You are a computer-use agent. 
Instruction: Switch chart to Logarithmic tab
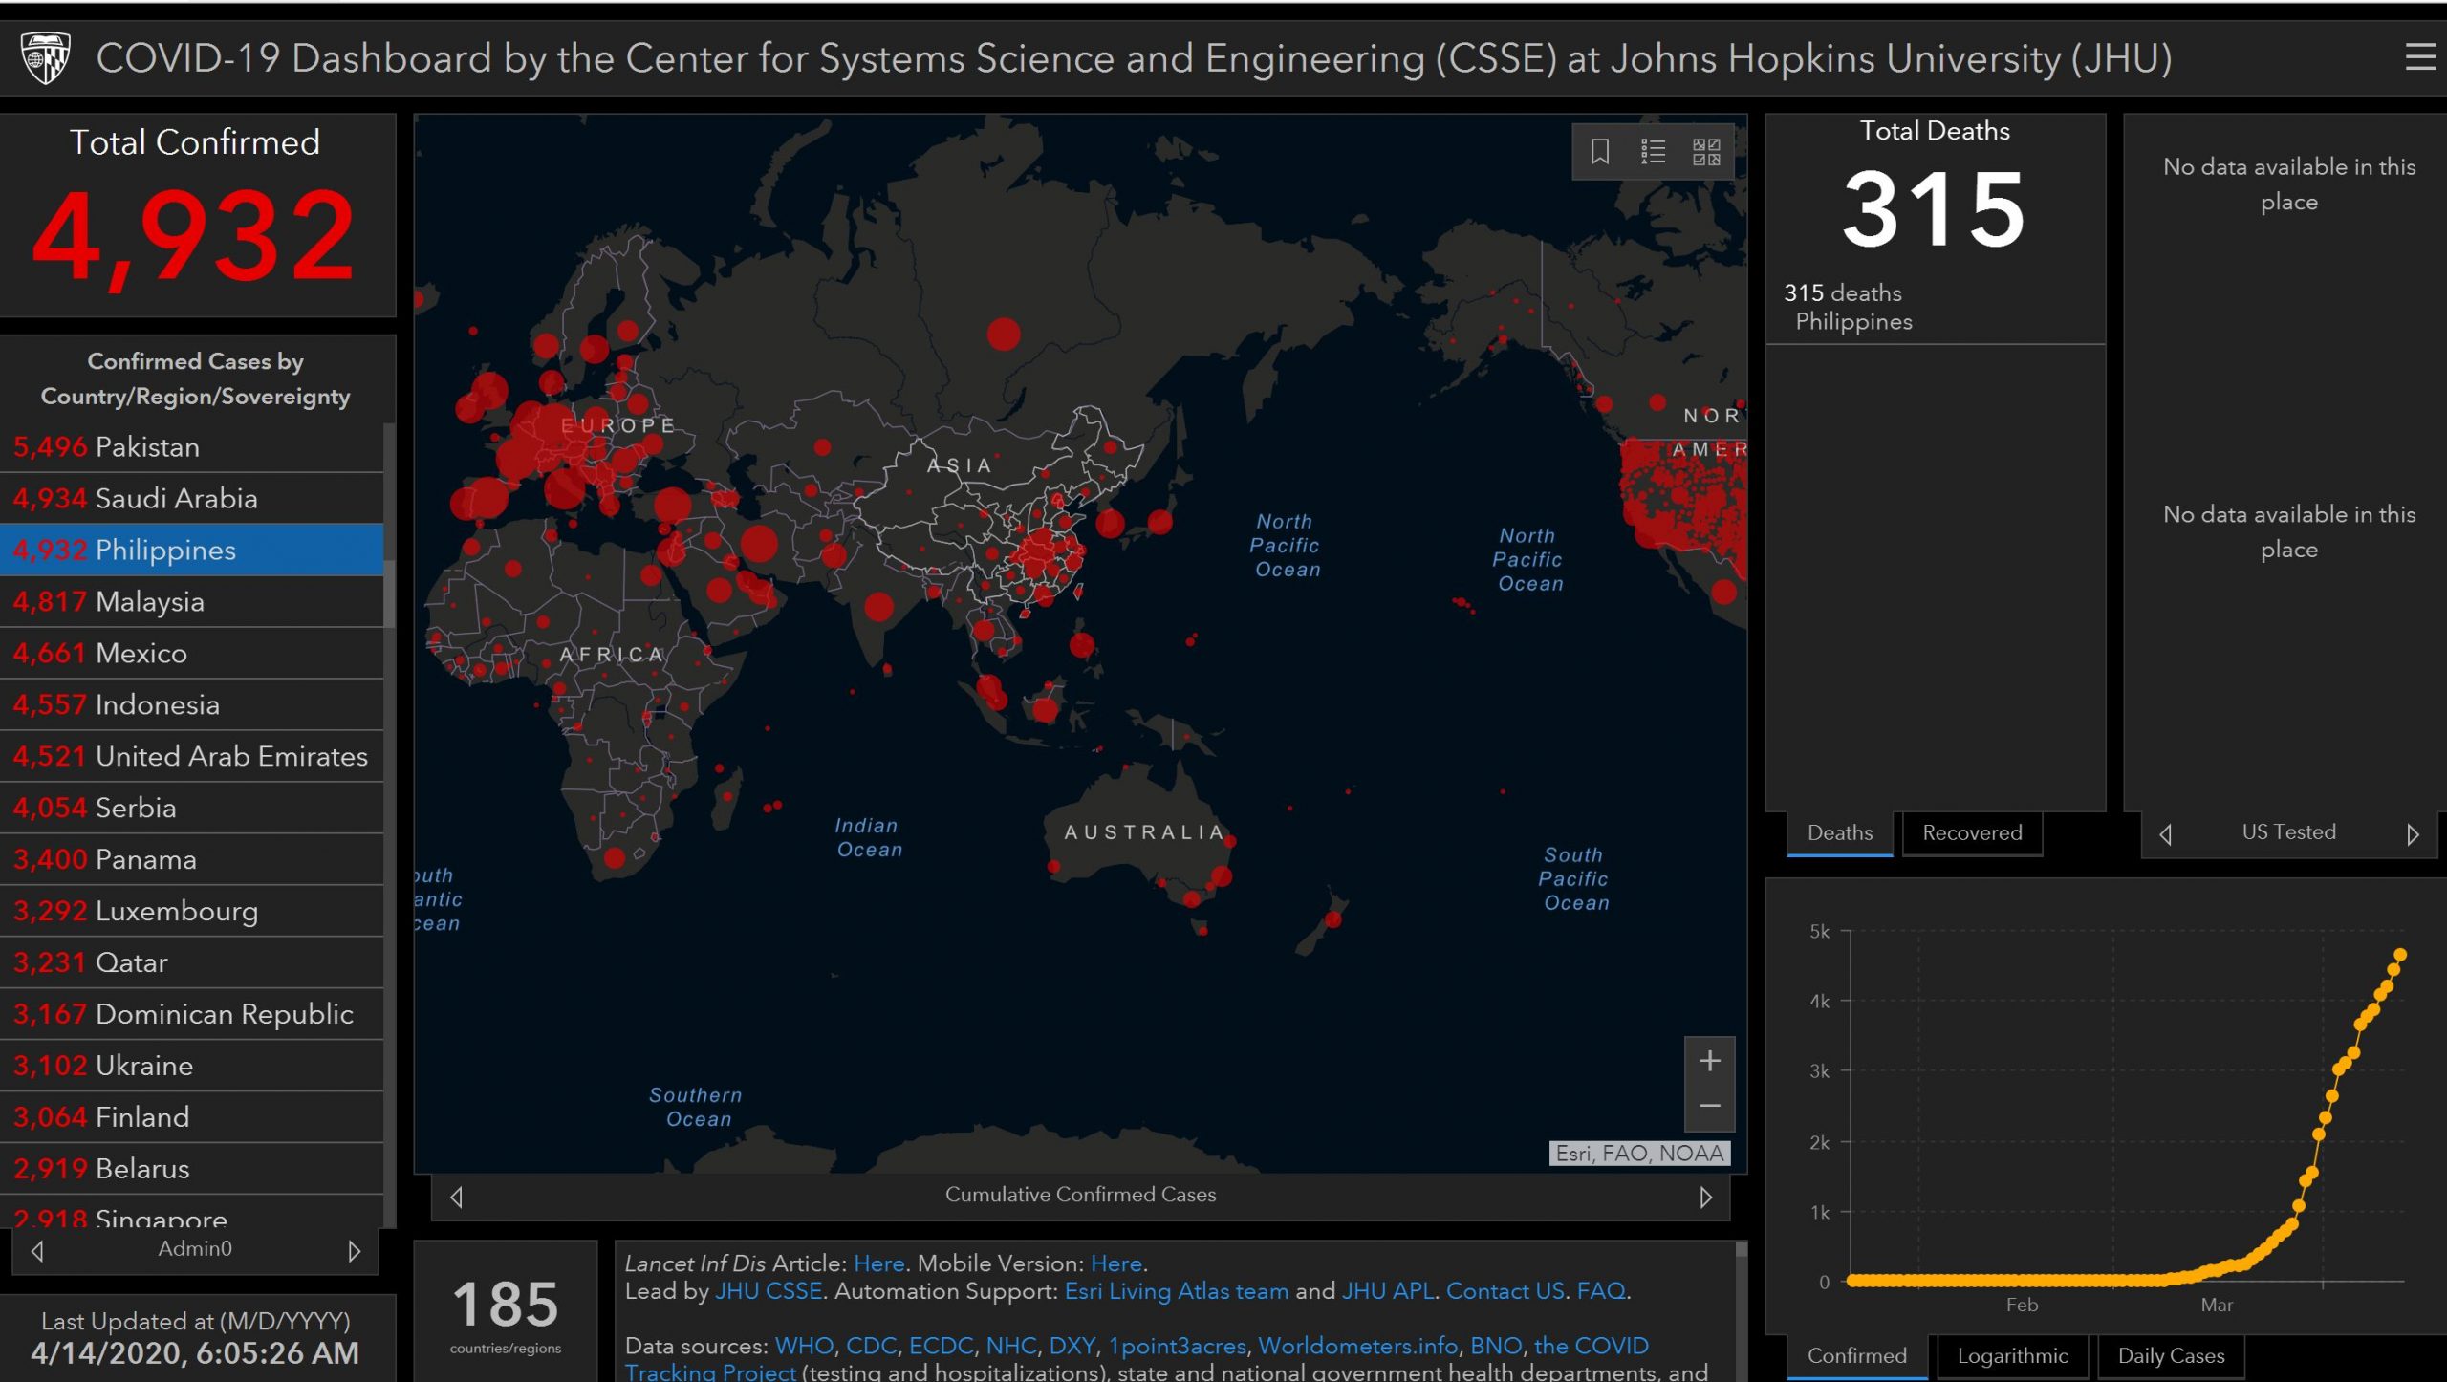[2012, 1355]
